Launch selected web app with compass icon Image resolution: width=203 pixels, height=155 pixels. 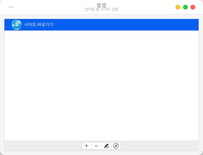(116, 146)
